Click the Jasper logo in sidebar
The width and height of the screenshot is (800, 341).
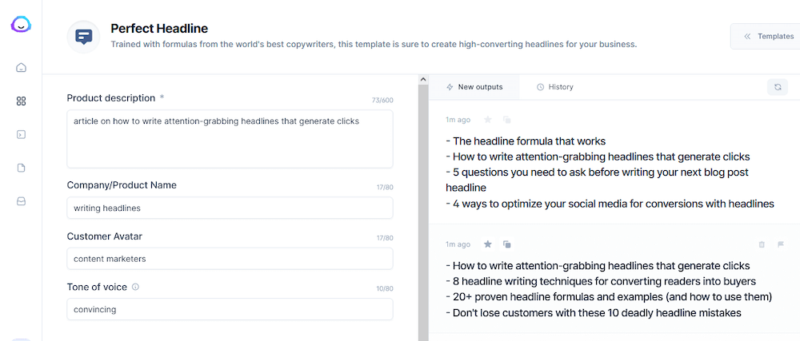(x=21, y=26)
